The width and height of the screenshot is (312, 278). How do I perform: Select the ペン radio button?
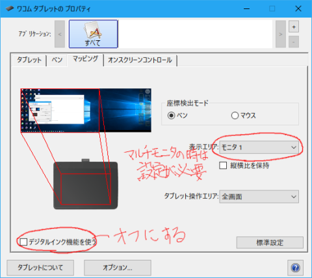(x=171, y=116)
